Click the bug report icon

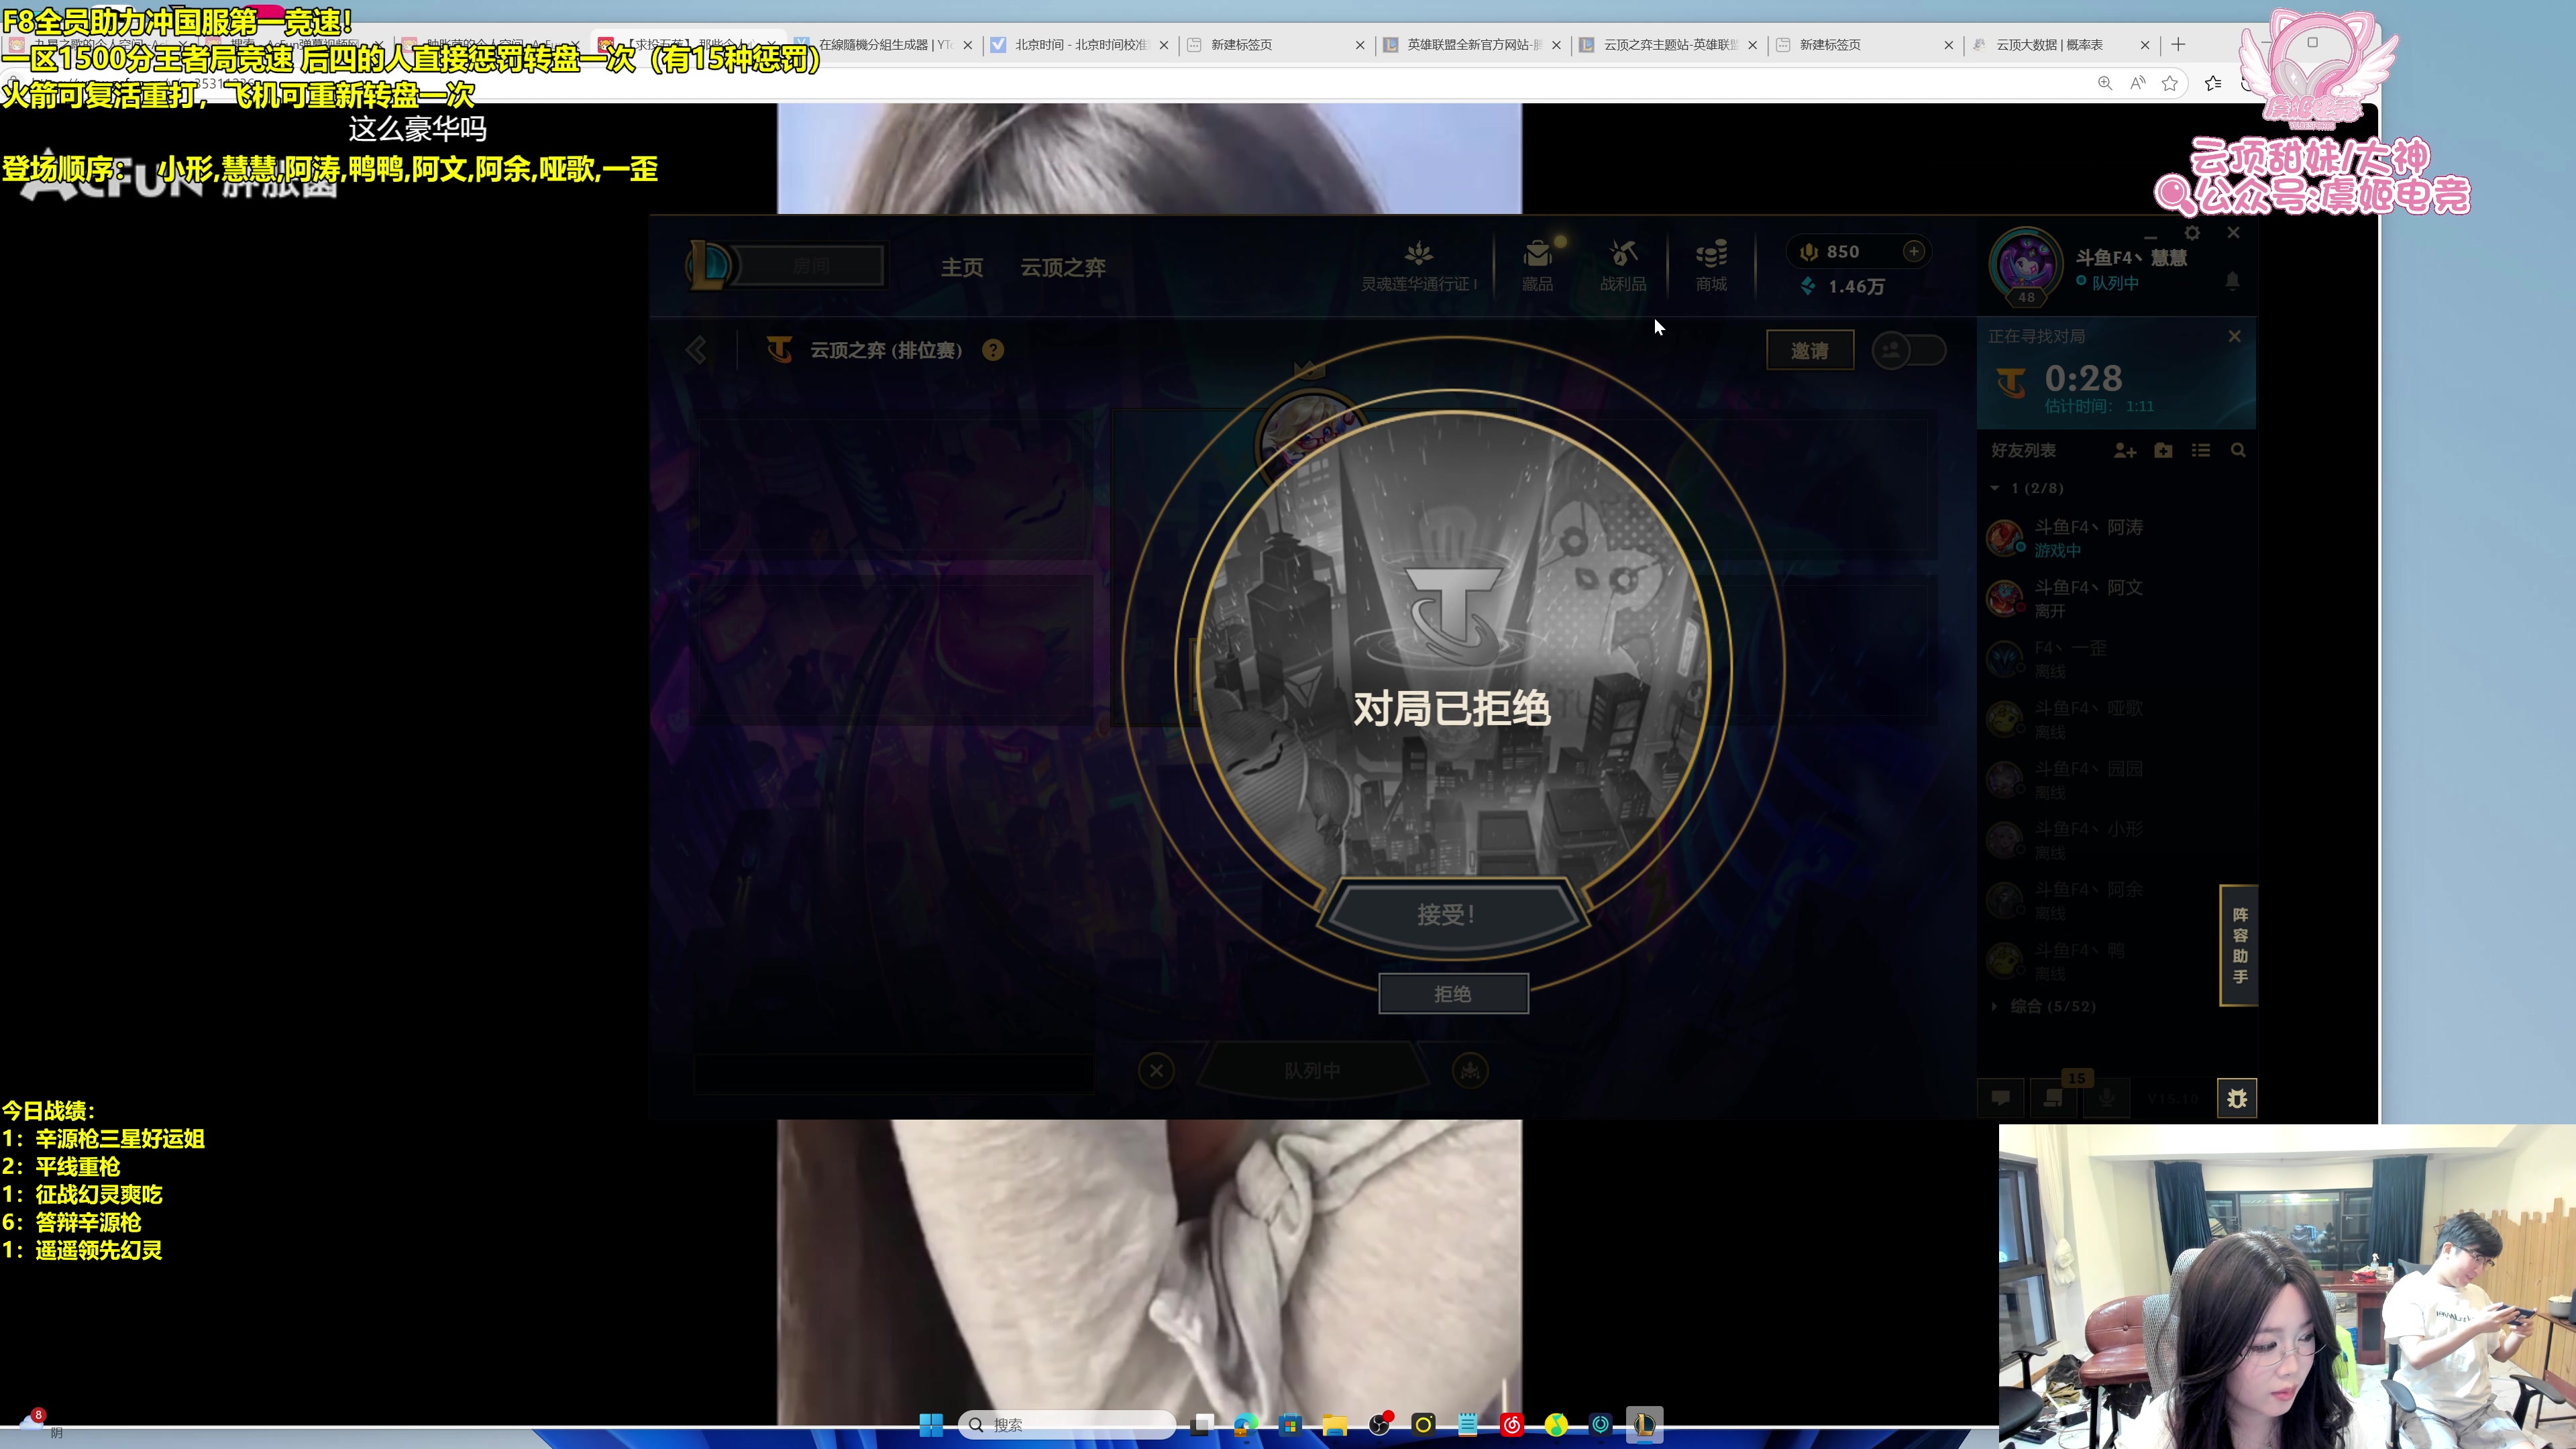[2237, 1098]
